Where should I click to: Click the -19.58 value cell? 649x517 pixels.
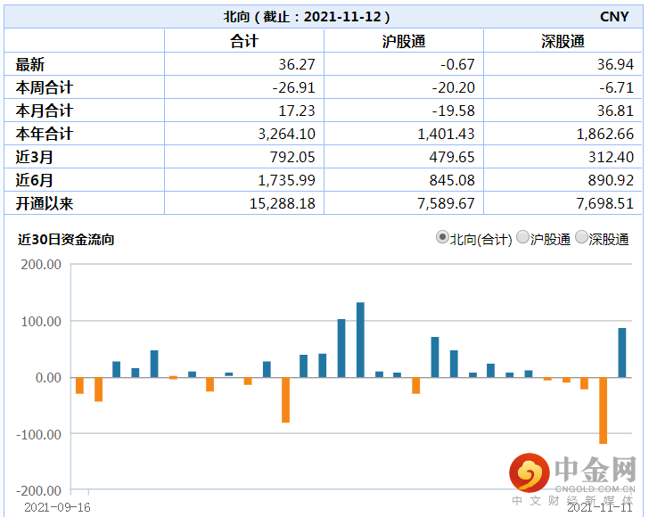point(453,111)
